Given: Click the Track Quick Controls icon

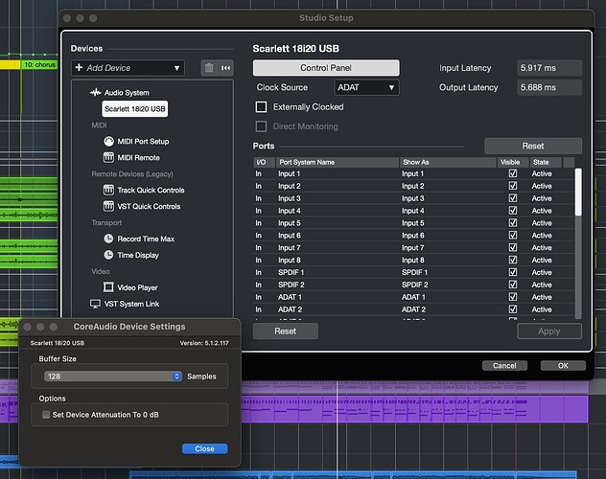Looking at the screenshot, I should coord(108,190).
